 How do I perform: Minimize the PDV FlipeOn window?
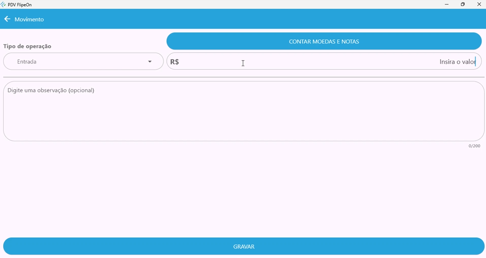pos(446,5)
